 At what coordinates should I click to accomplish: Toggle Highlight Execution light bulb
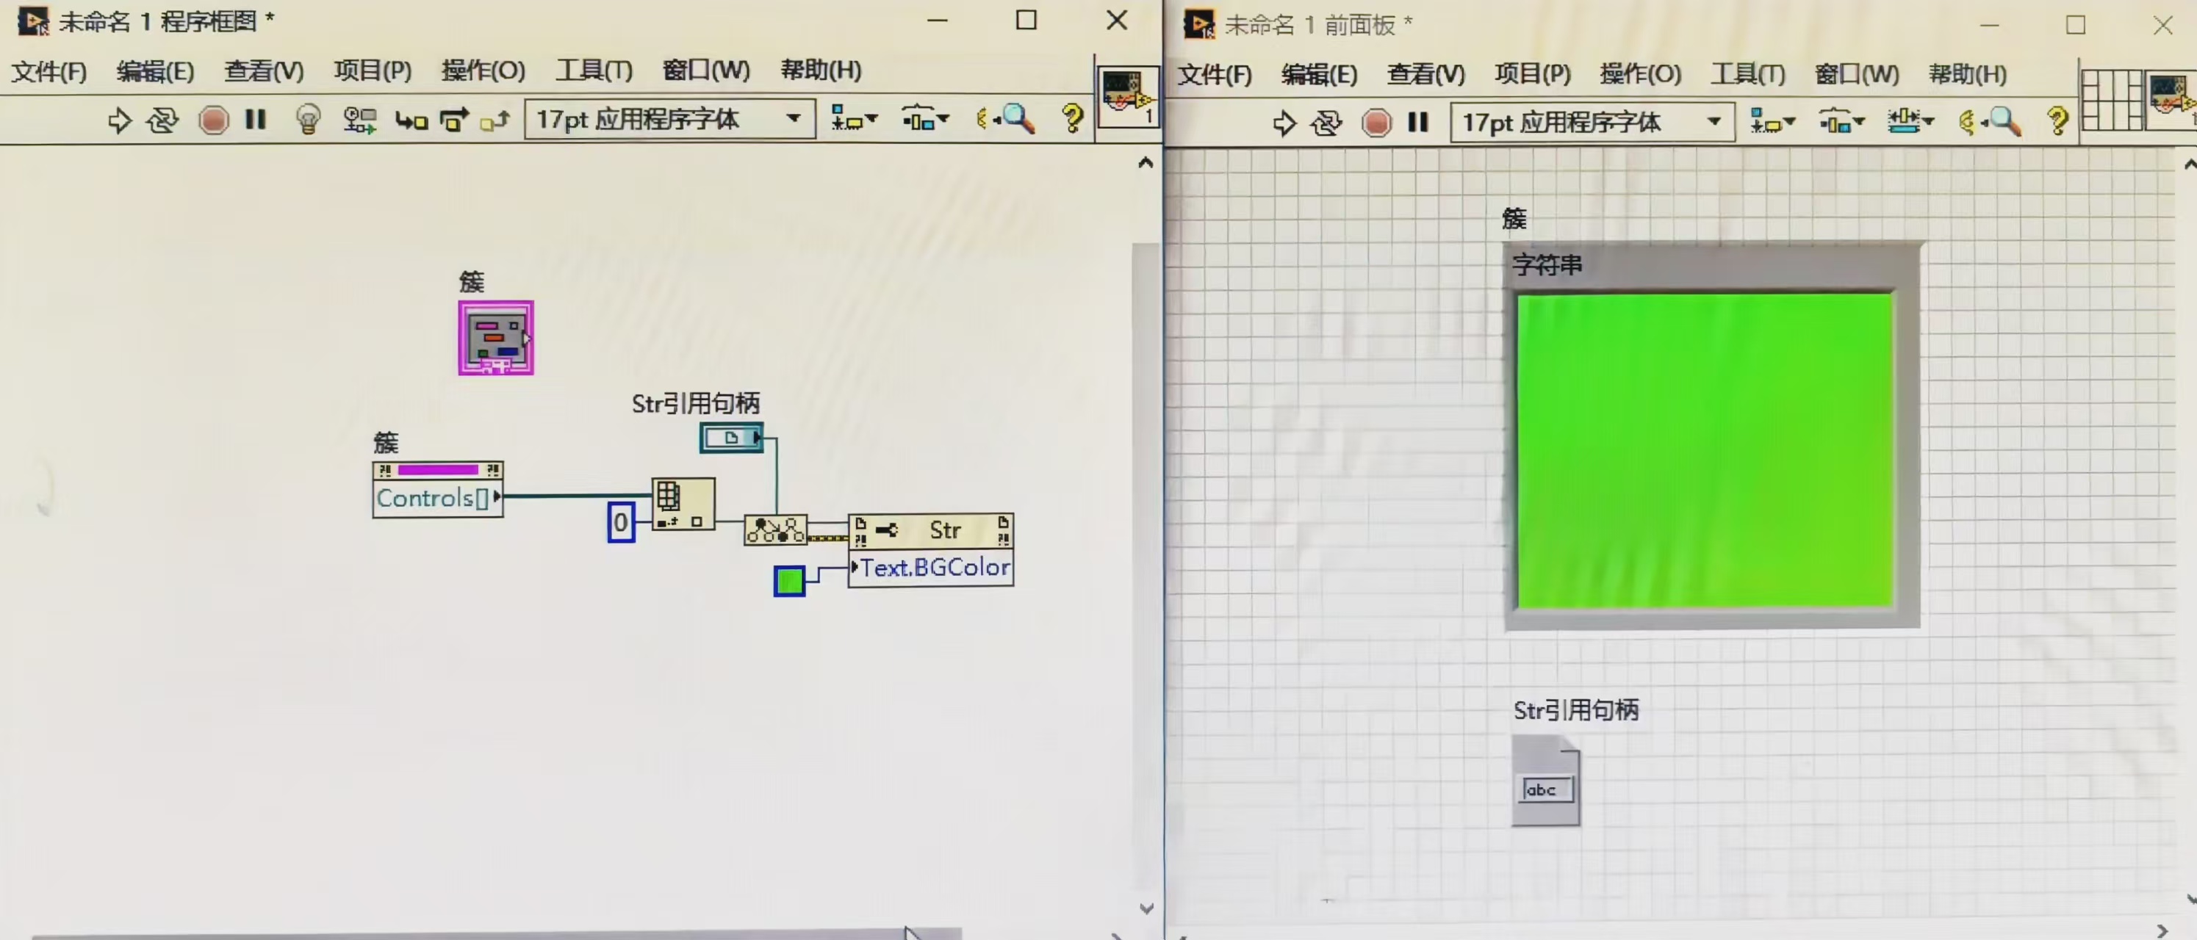pyautogui.click(x=308, y=120)
